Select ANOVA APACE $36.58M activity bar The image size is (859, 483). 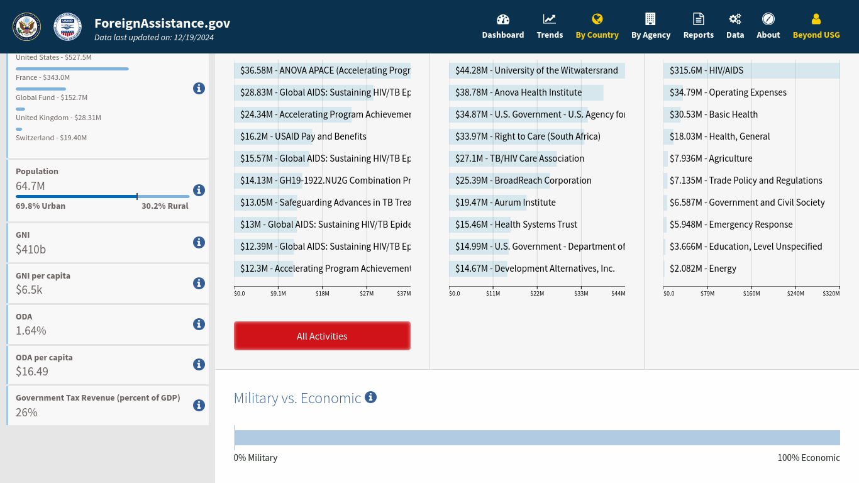coord(322,70)
